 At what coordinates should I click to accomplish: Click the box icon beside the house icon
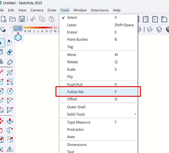click(155, 19)
